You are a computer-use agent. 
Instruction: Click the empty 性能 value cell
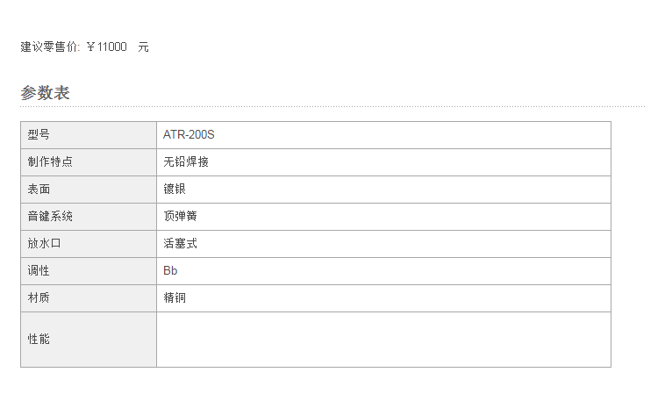pos(383,339)
